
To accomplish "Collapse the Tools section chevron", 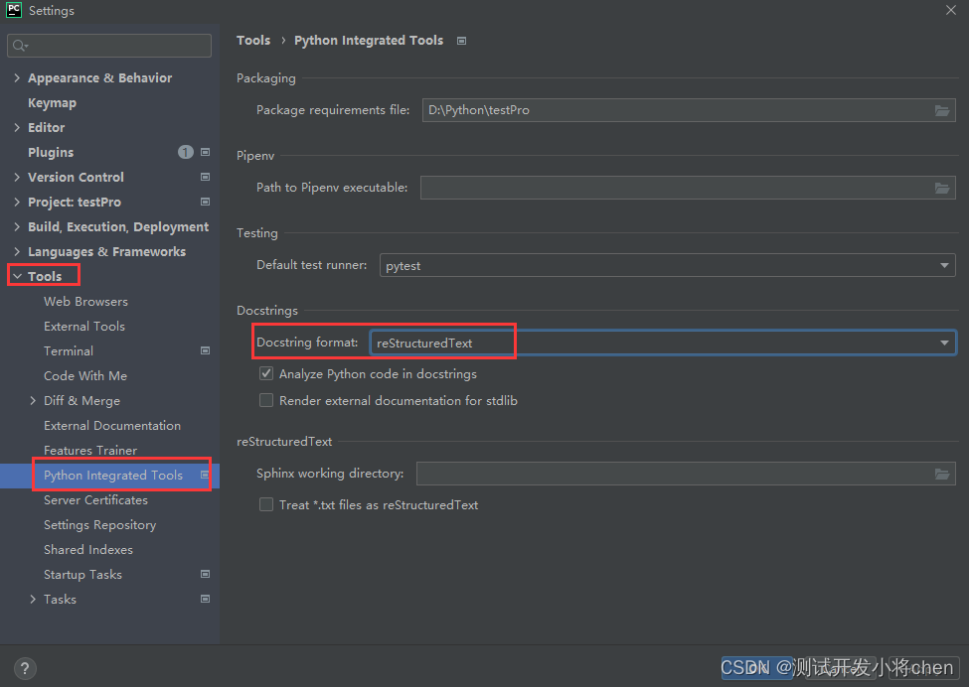I will coord(17,277).
